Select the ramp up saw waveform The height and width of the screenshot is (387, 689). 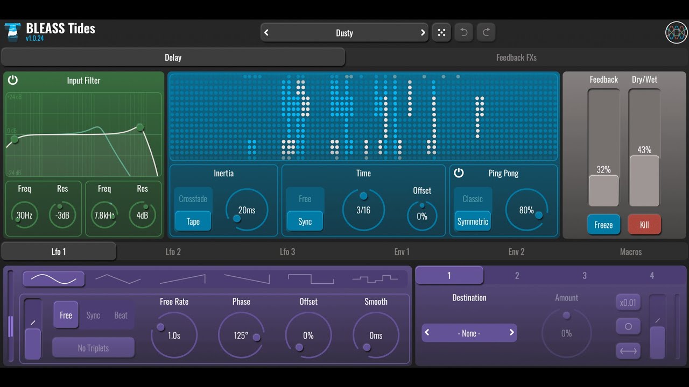pos(182,279)
